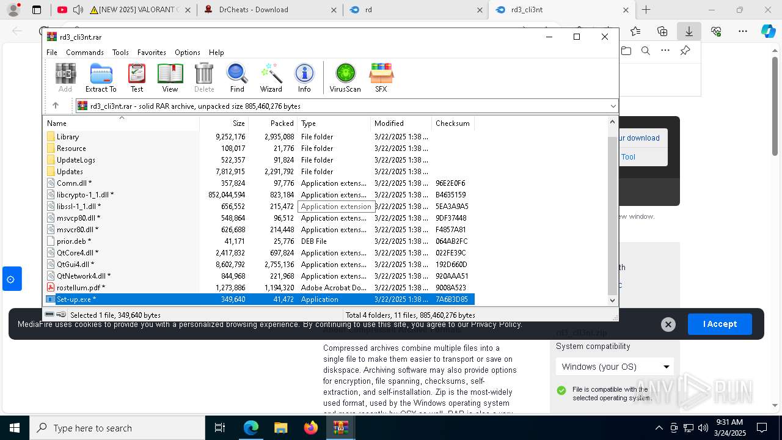Screen dimensions: 782x440
Task: Go up one folder level arrow
Action: (x=56, y=106)
